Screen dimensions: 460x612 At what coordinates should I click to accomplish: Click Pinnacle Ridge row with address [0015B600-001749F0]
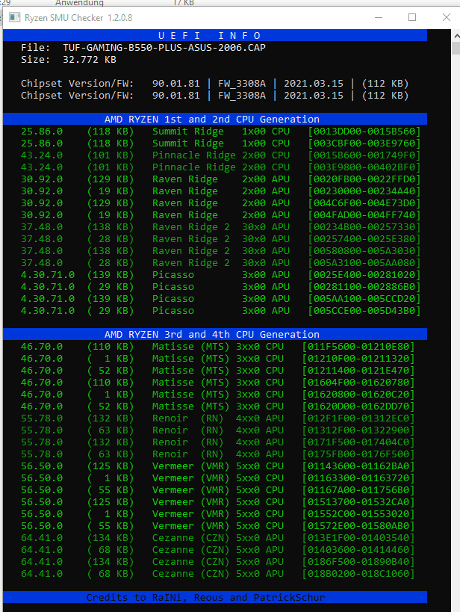pos(221,155)
